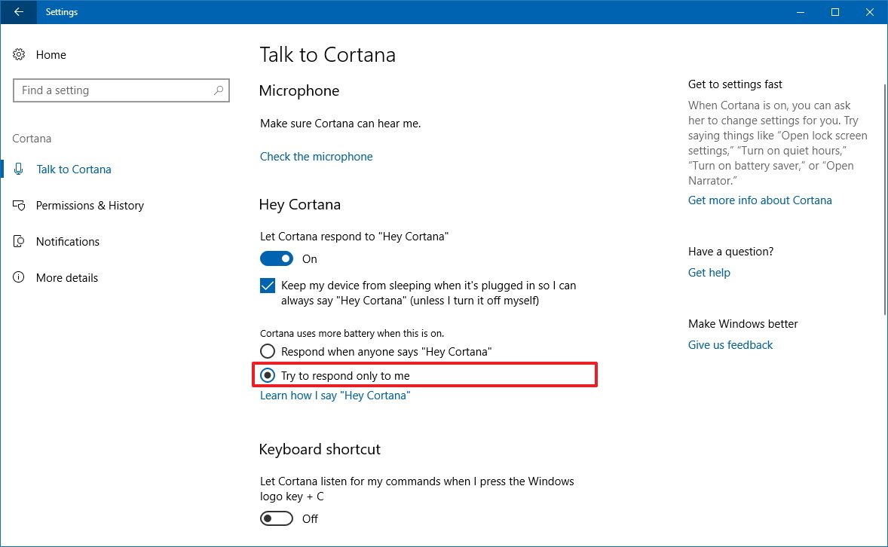Click the Permissions & History icon

pos(20,206)
